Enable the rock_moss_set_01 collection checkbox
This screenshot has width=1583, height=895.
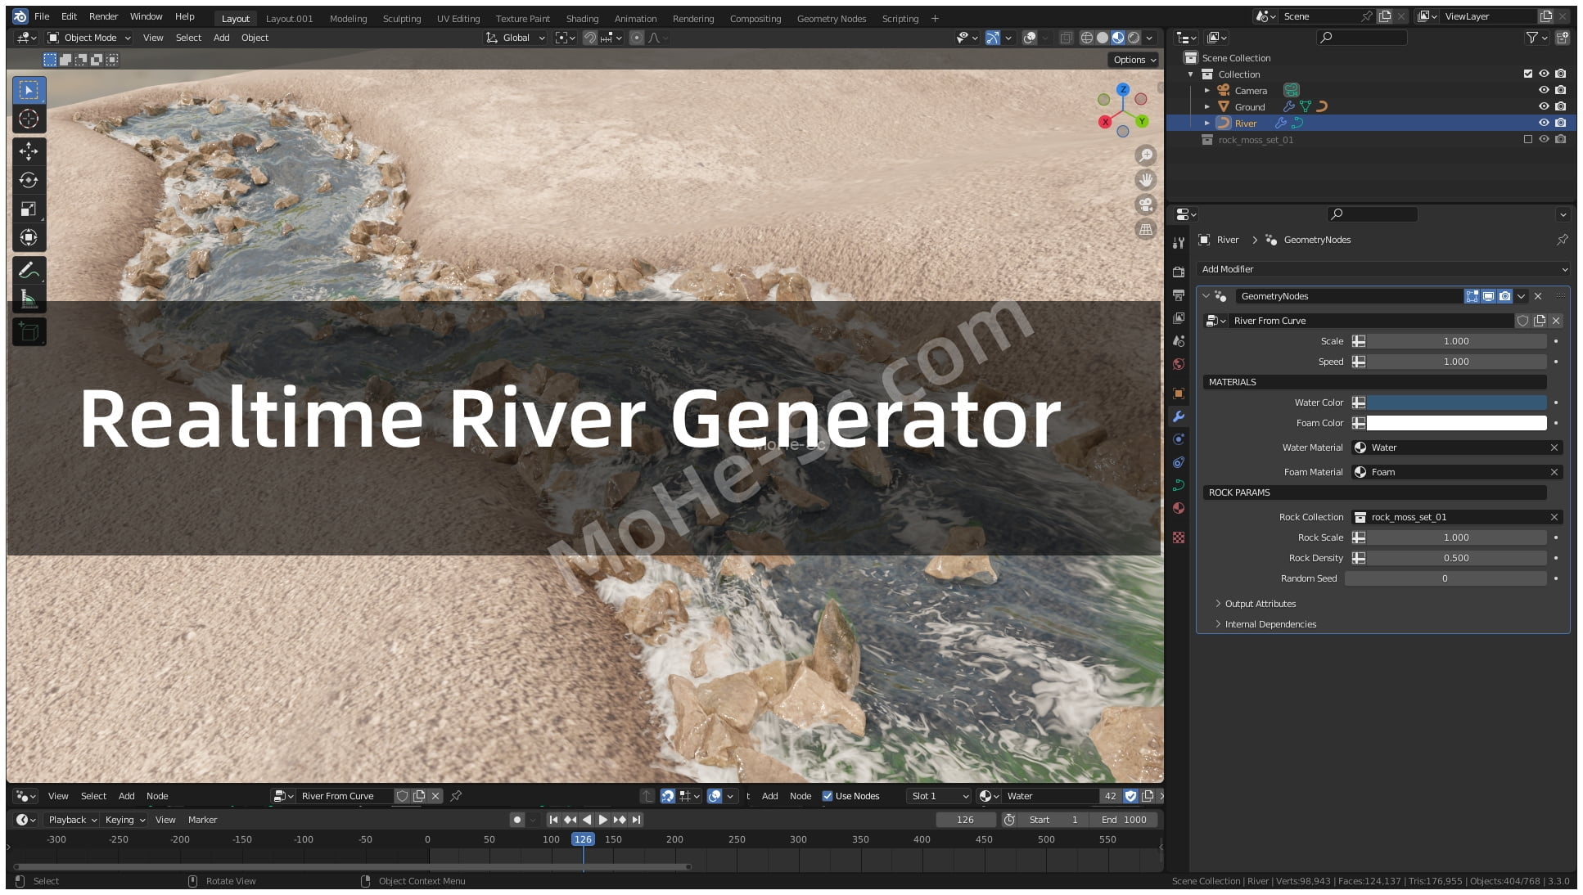pos(1527,139)
